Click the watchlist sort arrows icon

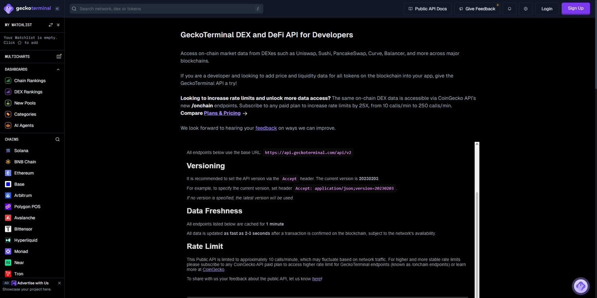coord(51,25)
